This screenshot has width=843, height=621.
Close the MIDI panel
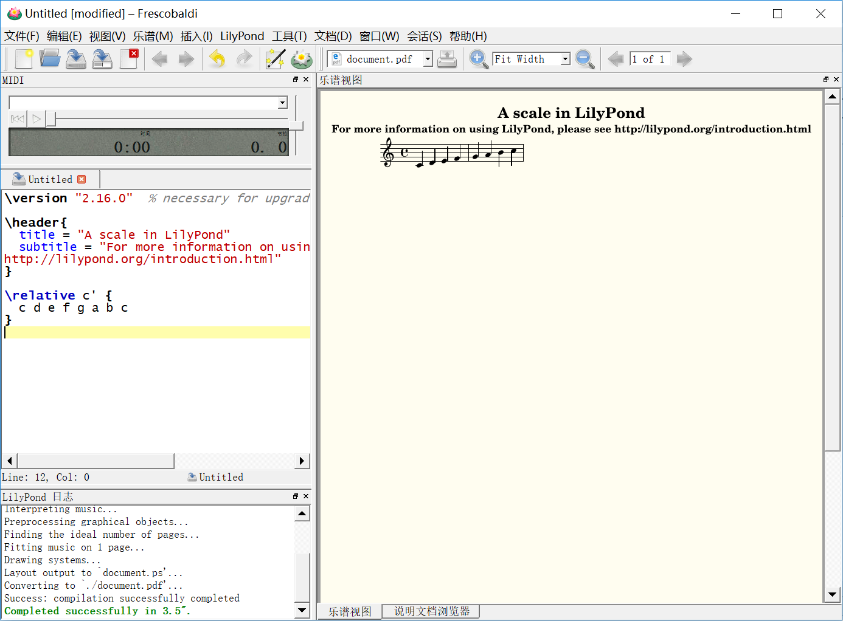[306, 80]
